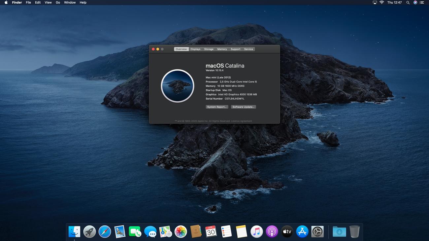Click the macOS Catalina title
Screen dimensions: 429x241
pos(225,66)
